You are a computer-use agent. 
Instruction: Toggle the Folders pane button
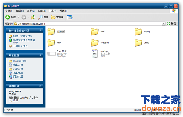(x=57, y=17)
